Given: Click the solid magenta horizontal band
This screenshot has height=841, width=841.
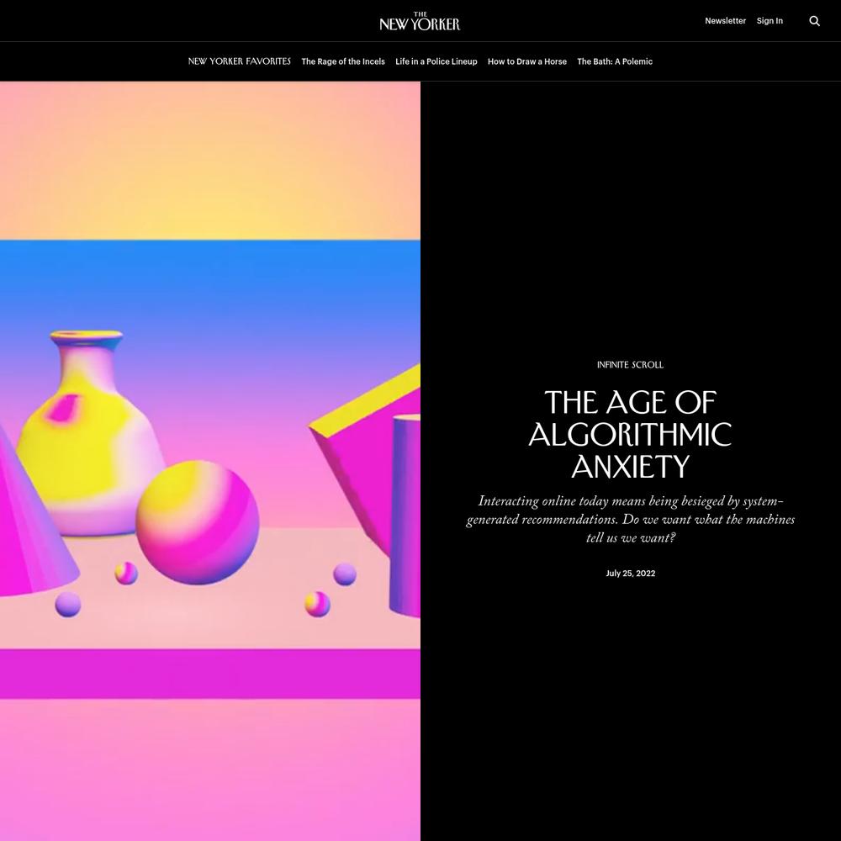Looking at the screenshot, I should 209,674.
